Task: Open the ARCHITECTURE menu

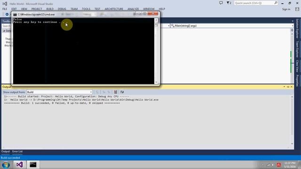Action: pos(114,9)
